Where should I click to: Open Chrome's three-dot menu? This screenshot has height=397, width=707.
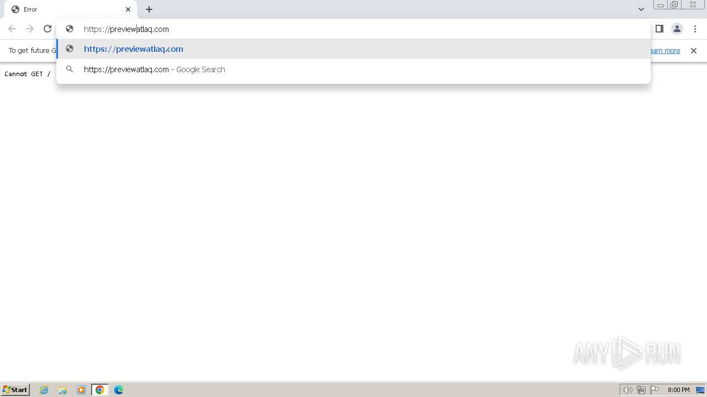[695, 29]
